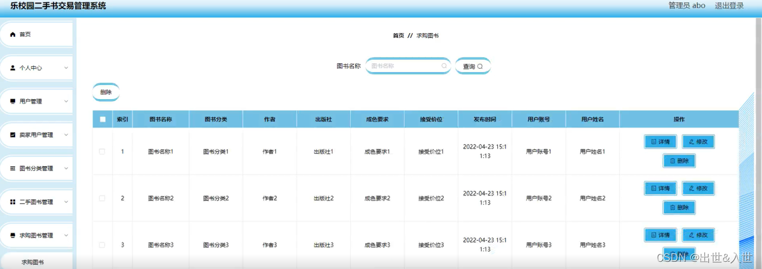Viewport: 762px width, 269px height.
Task: Collapse the 求购图书管理 chevron
Action: [66, 235]
